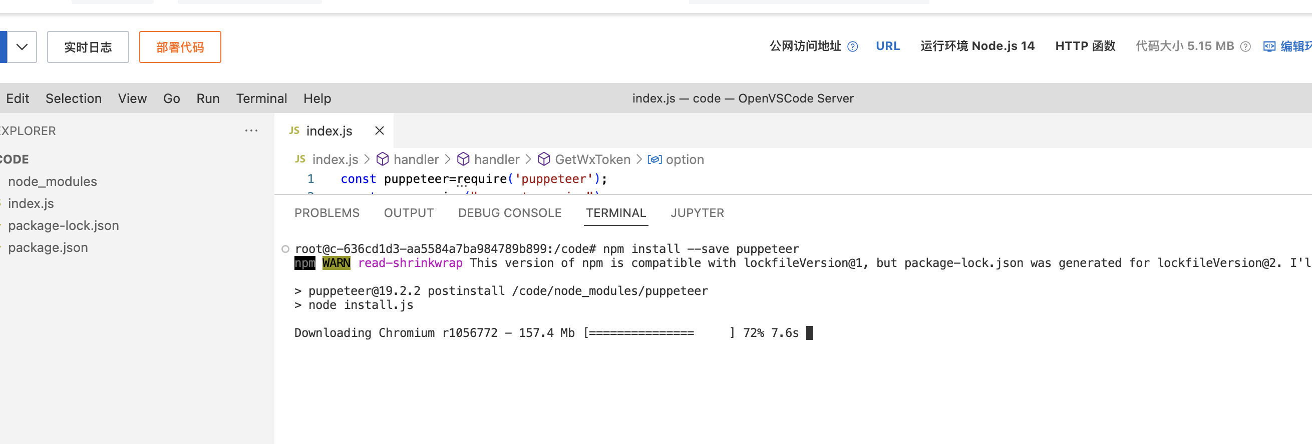Click the terminal command status circle

tap(285, 248)
